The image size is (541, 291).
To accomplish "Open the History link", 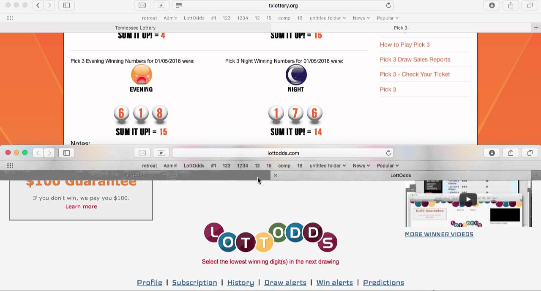I will tap(240, 282).
